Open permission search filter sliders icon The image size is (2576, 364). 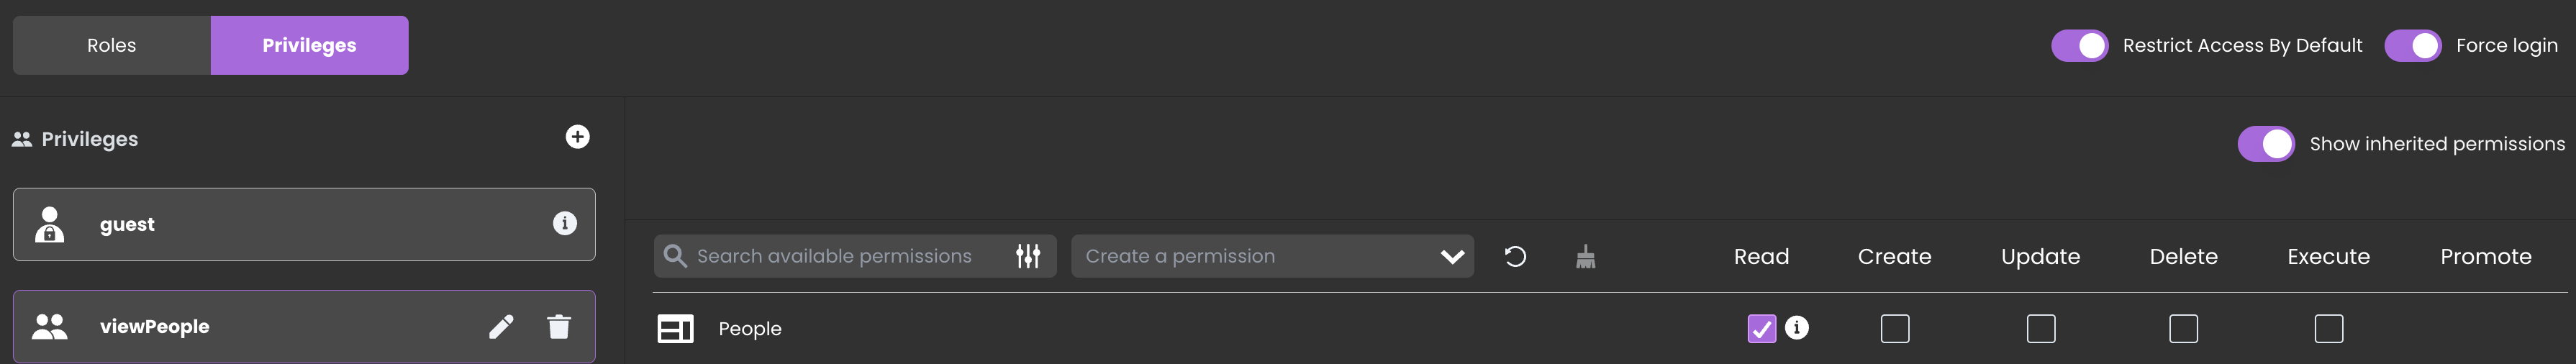[x=1028, y=256]
